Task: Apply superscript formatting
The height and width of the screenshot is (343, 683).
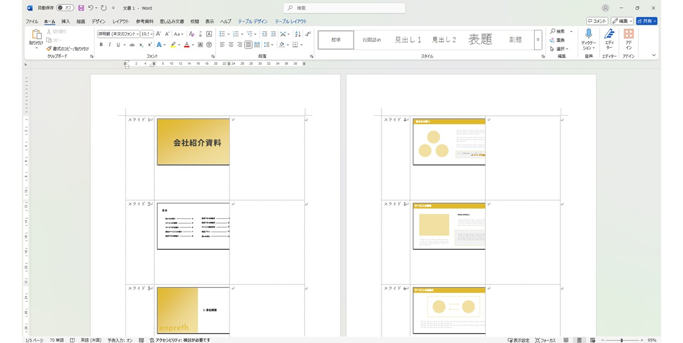Action: point(149,45)
